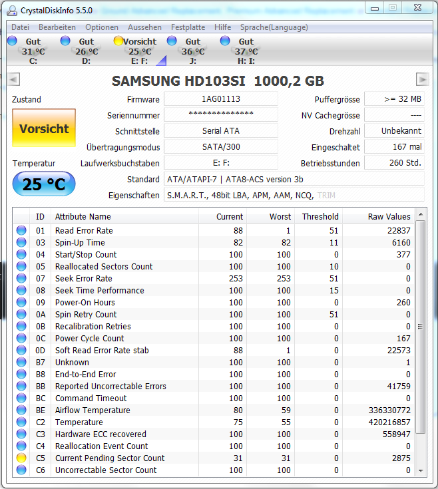Open the Hilfe menu
Image resolution: width=438 pixels, height=489 pixels.
point(223,27)
